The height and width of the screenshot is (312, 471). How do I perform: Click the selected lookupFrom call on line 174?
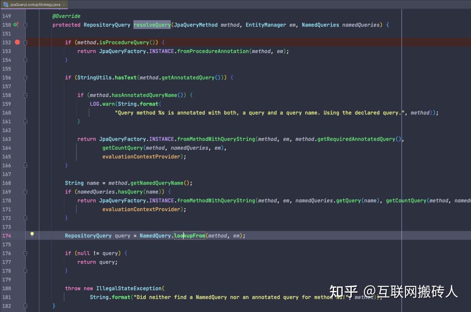(x=189, y=235)
